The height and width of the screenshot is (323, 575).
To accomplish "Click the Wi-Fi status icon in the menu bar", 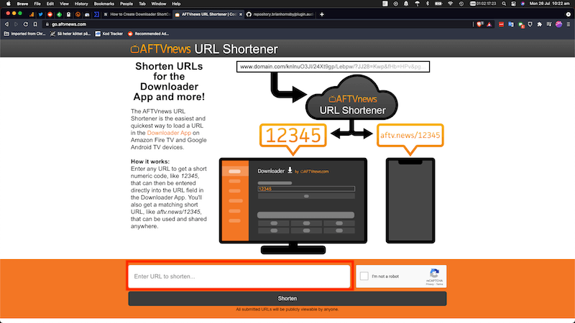I will point(451,4).
